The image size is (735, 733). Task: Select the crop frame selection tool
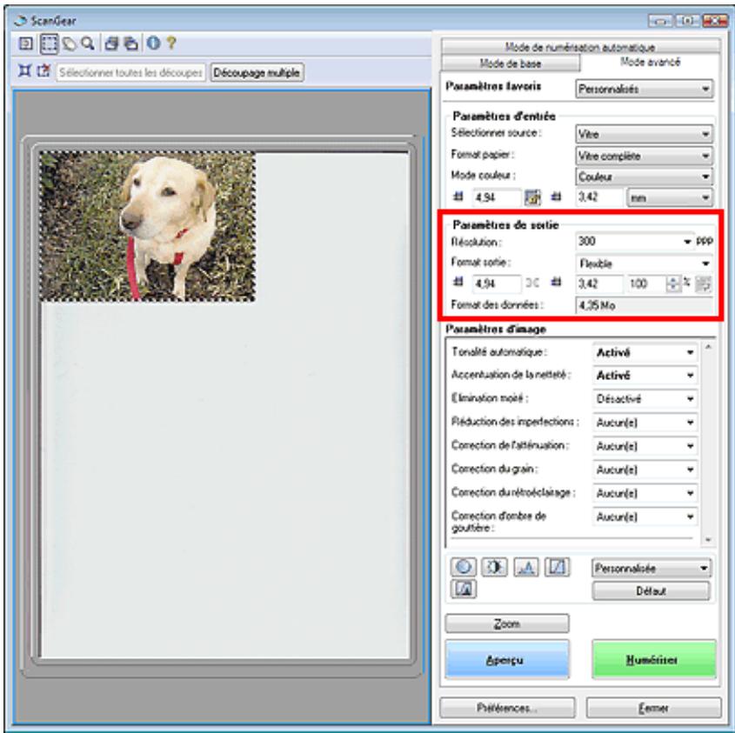(x=49, y=44)
